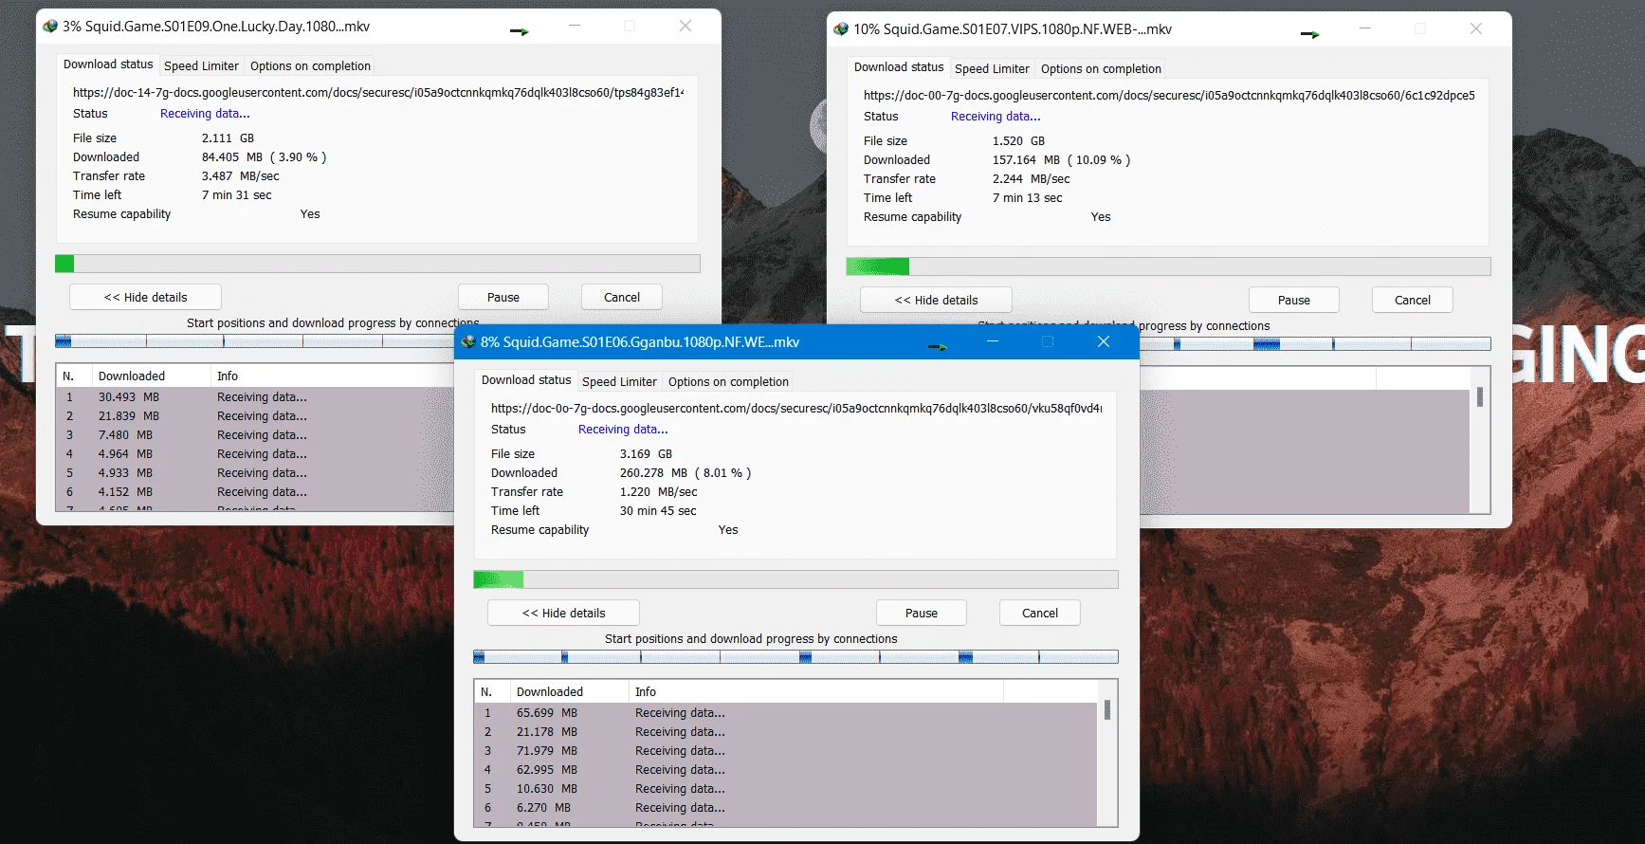The image size is (1645, 844).
Task: Select connection row with 7.480 MB downloaded
Action: (254, 434)
